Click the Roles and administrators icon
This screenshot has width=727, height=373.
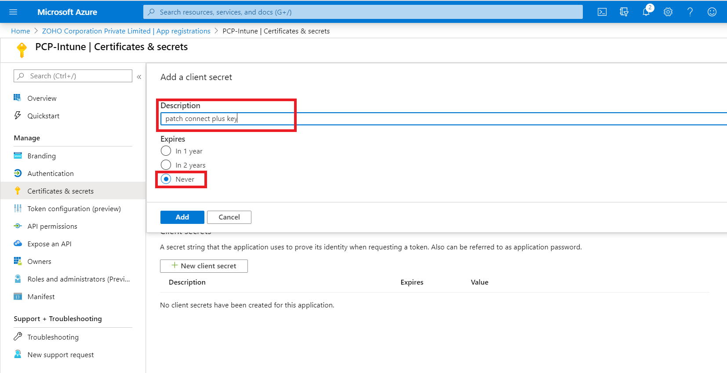click(x=18, y=279)
